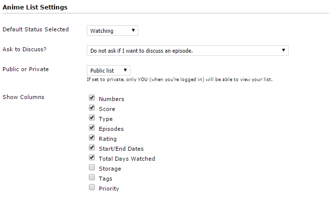Uncheck the Episodes column checkbox
This screenshot has width=329, height=200.
[x=92, y=127]
